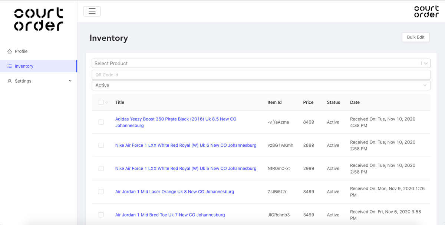Open the Active status filter dropdown
The image size is (445, 225).
click(x=261, y=86)
